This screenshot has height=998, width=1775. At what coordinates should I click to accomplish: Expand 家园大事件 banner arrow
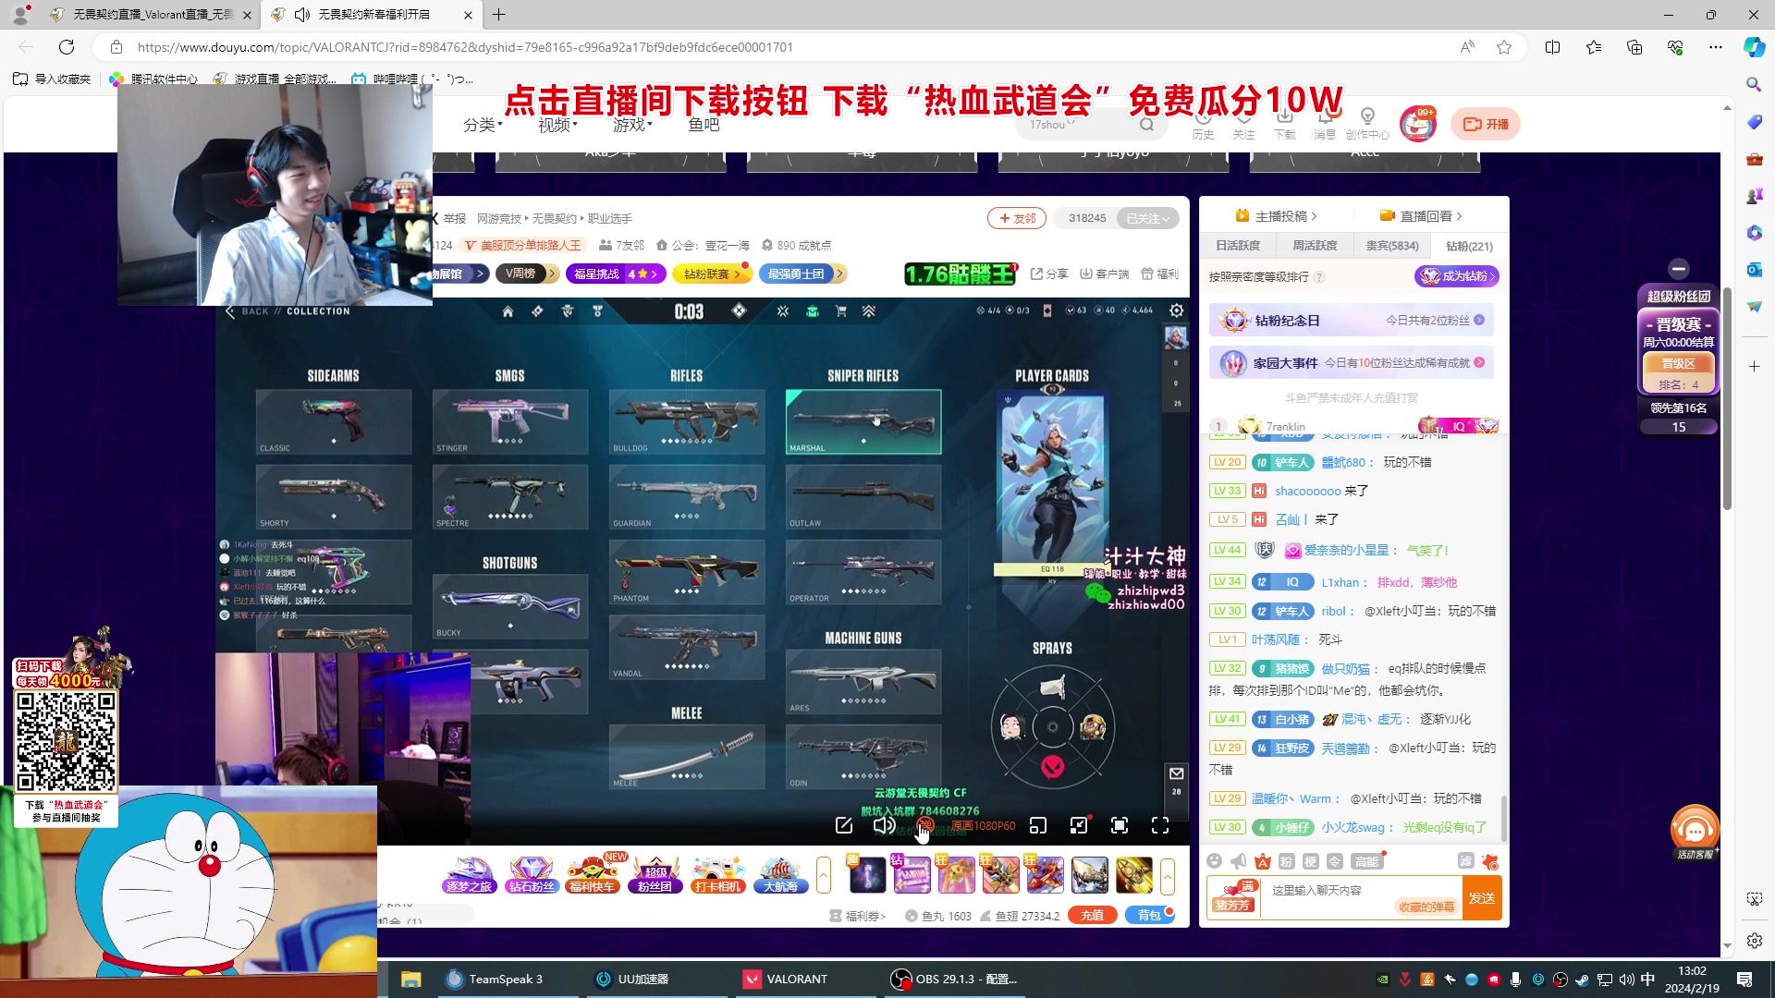coord(1479,363)
